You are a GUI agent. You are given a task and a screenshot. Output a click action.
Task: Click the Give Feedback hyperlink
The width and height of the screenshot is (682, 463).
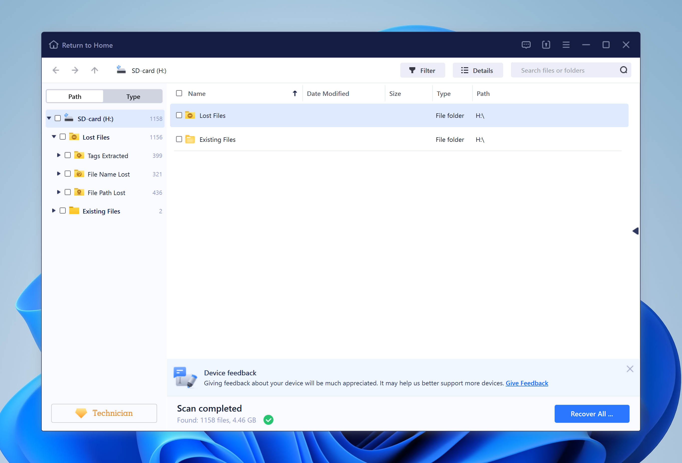[527, 383]
